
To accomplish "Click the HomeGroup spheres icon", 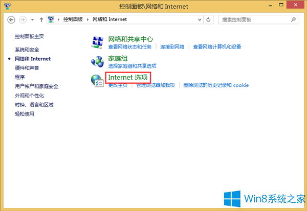I will click(97, 62).
